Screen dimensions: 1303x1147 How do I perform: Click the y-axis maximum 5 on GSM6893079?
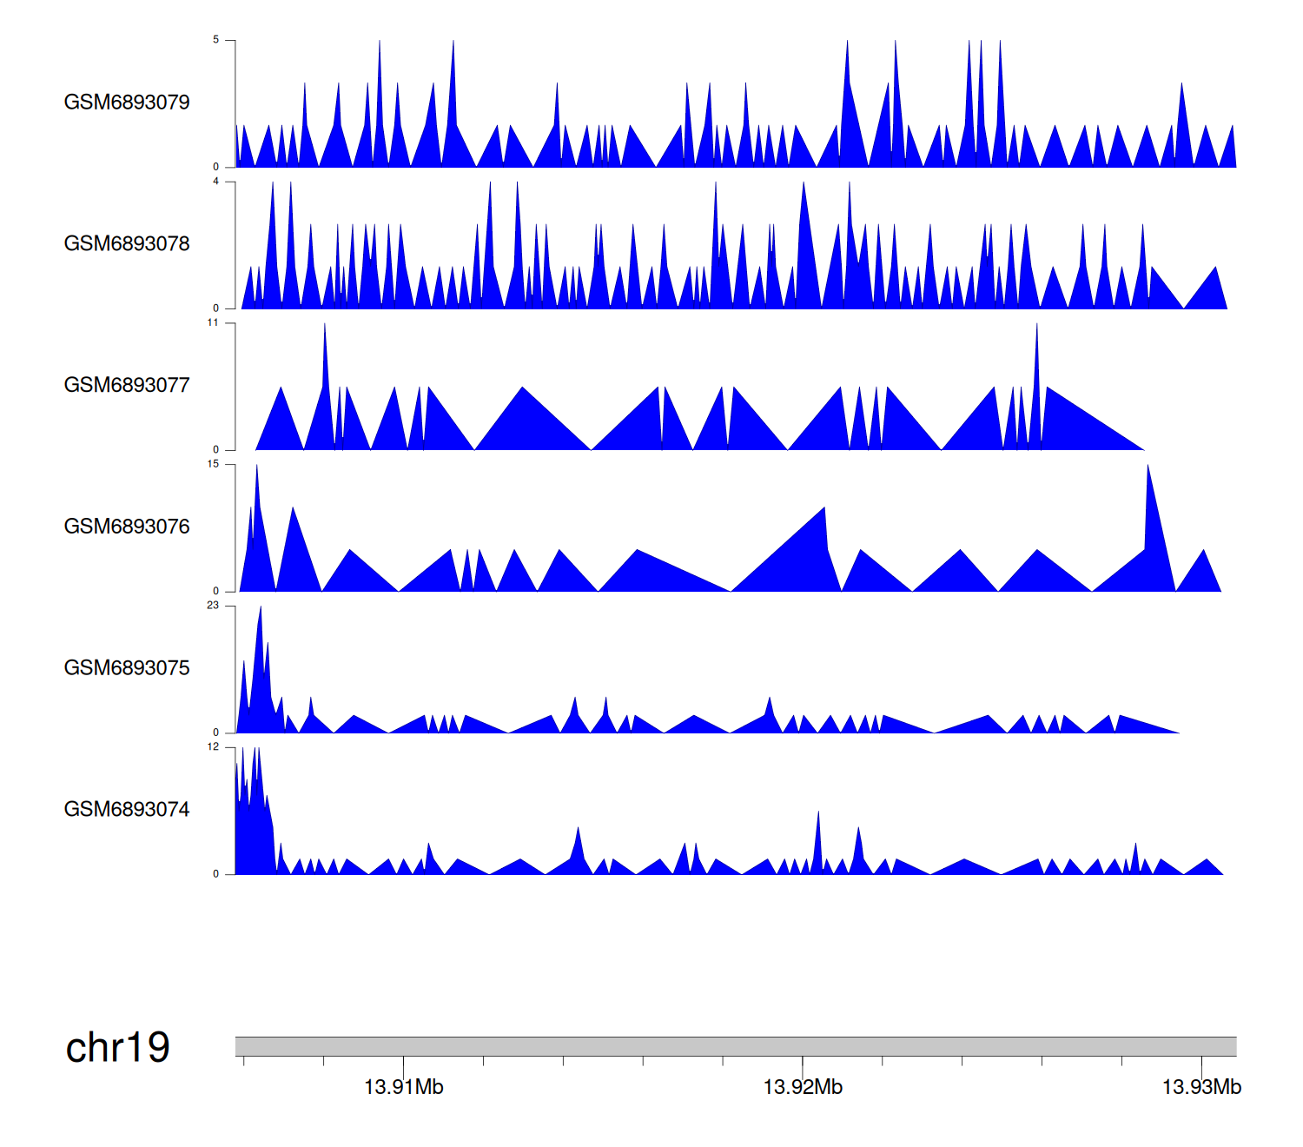215,40
